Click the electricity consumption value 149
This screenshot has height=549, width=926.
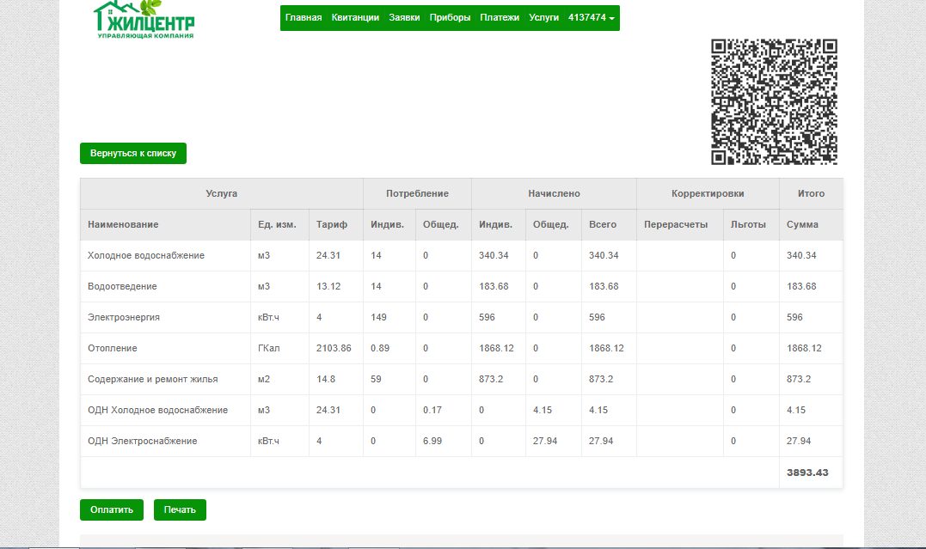pyautogui.click(x=378, y=318)
